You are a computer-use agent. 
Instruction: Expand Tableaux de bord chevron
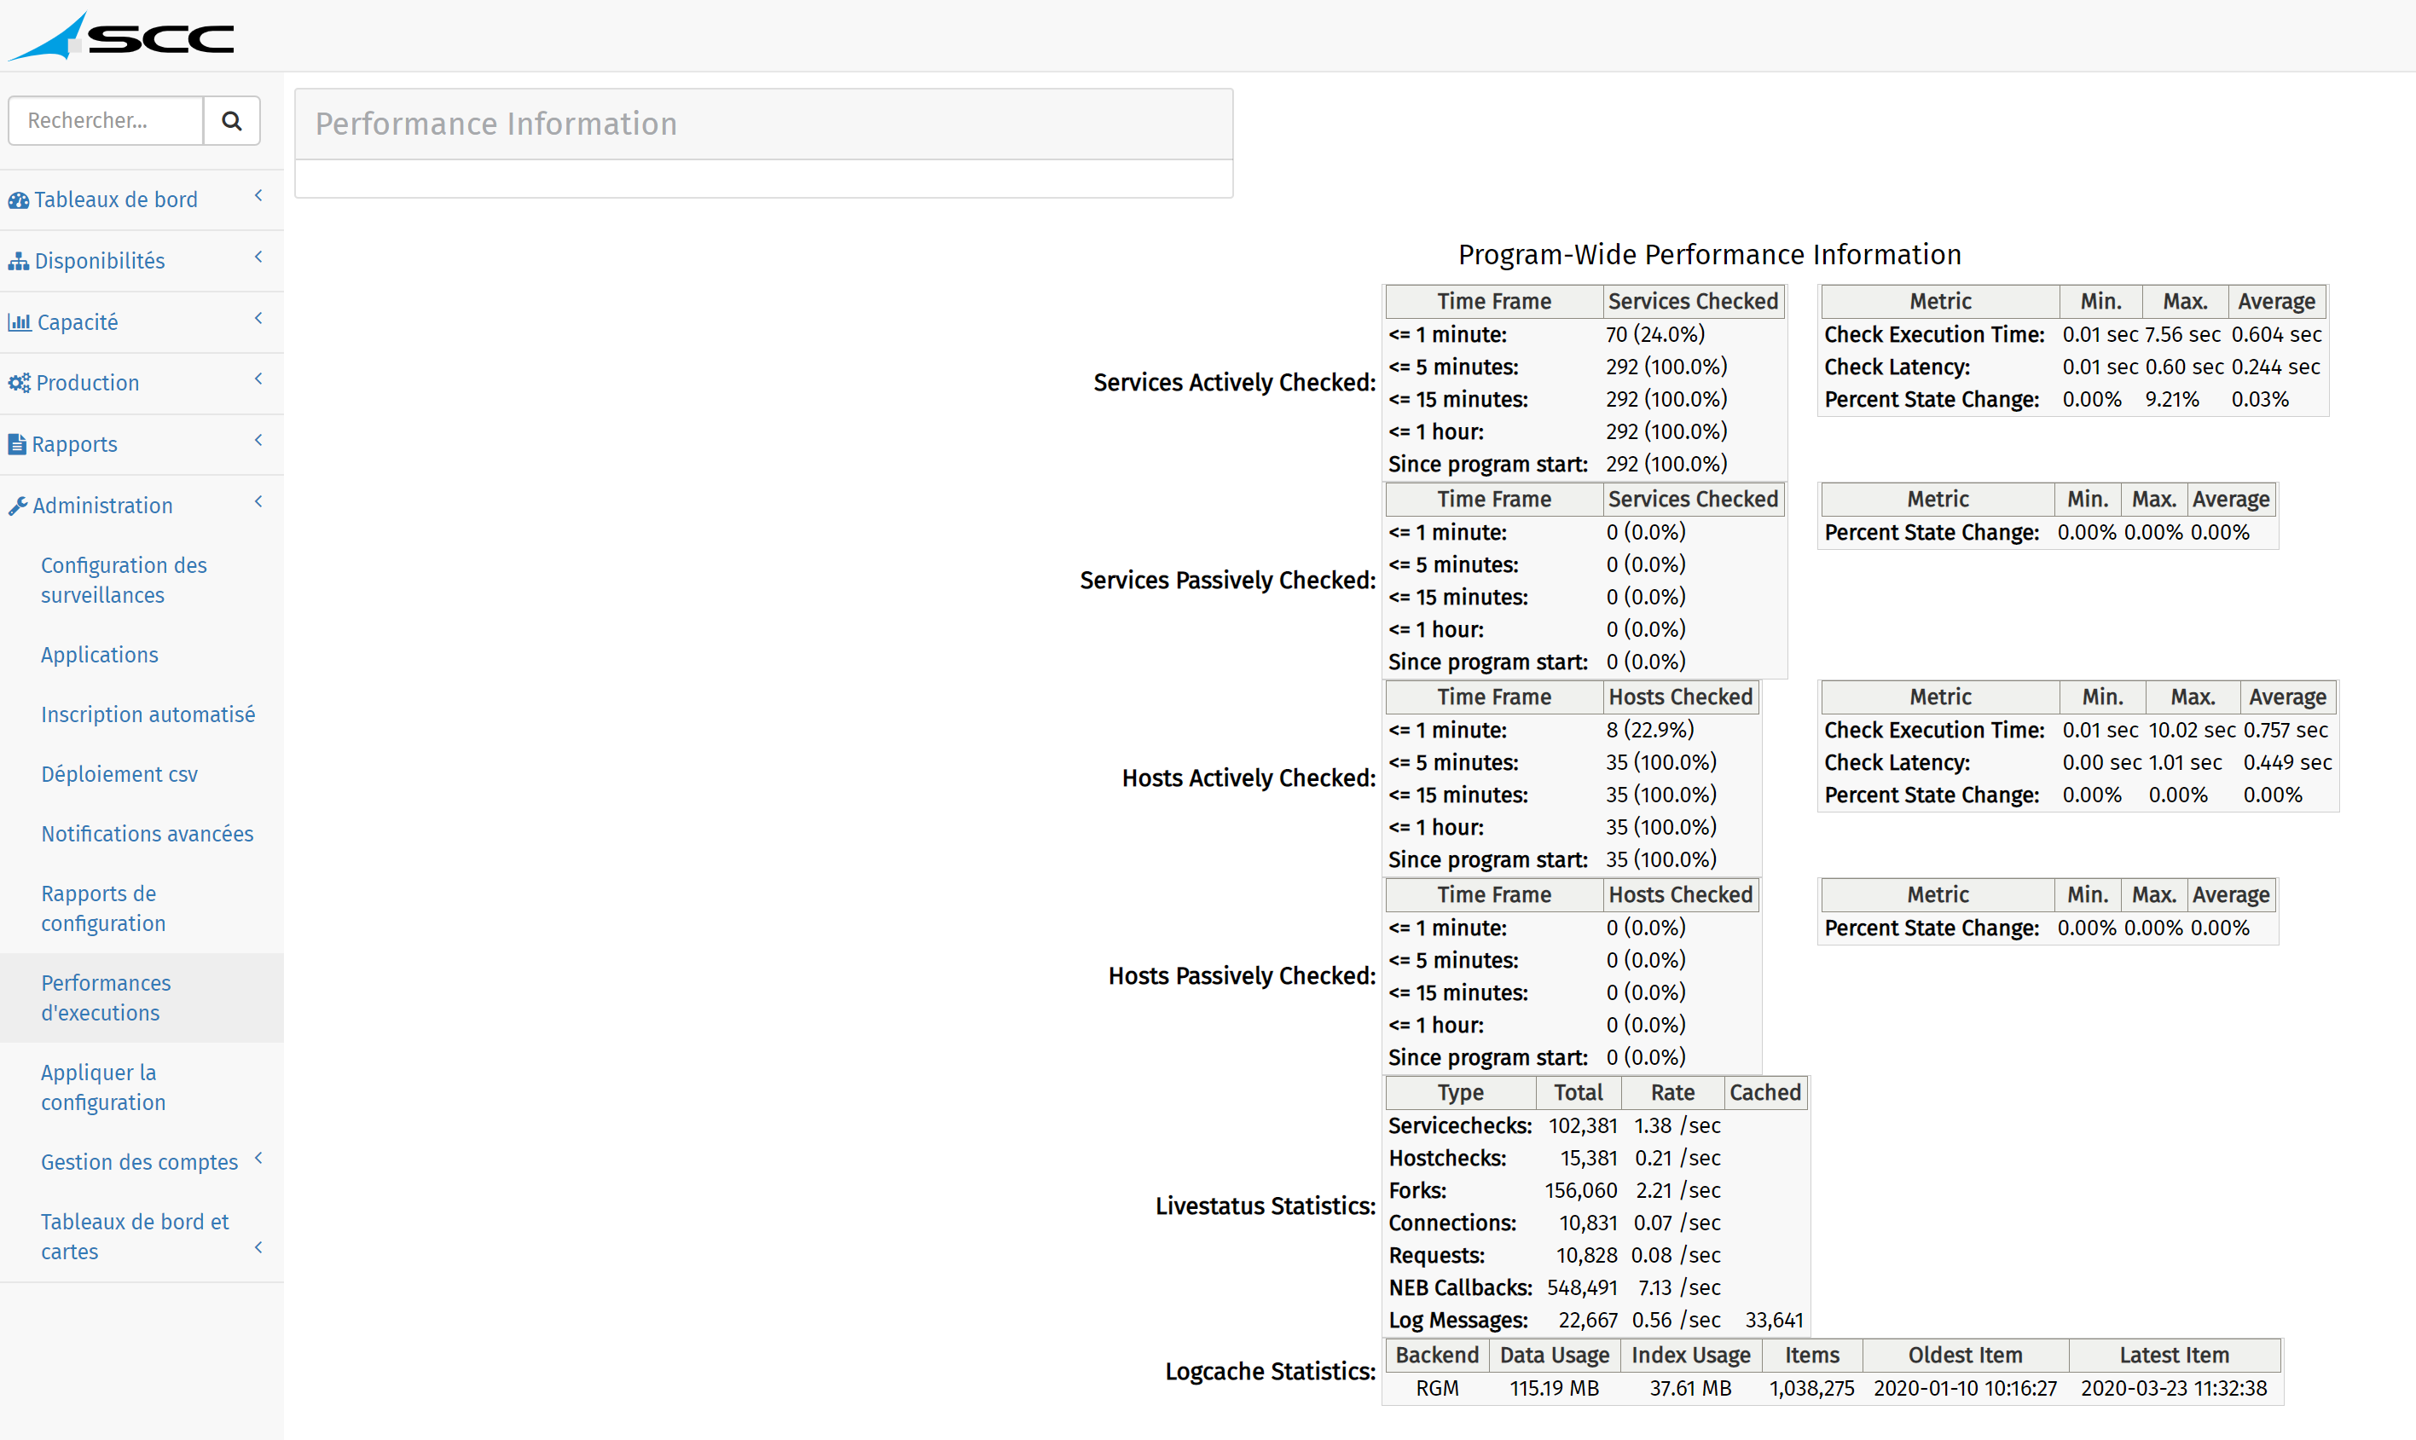click(258, 196)
